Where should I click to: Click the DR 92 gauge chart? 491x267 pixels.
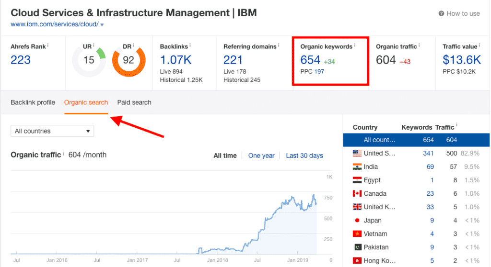[129, 61]
